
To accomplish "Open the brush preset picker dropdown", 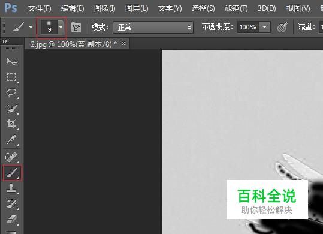I will [61, 27].
